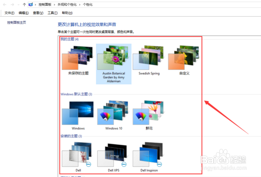Image resolution: width=261 pixels, height=177 pixels.
Task: Click the Windows 默认主题 (3) group header
Action: pyautogui.click(x=76, y=94)
